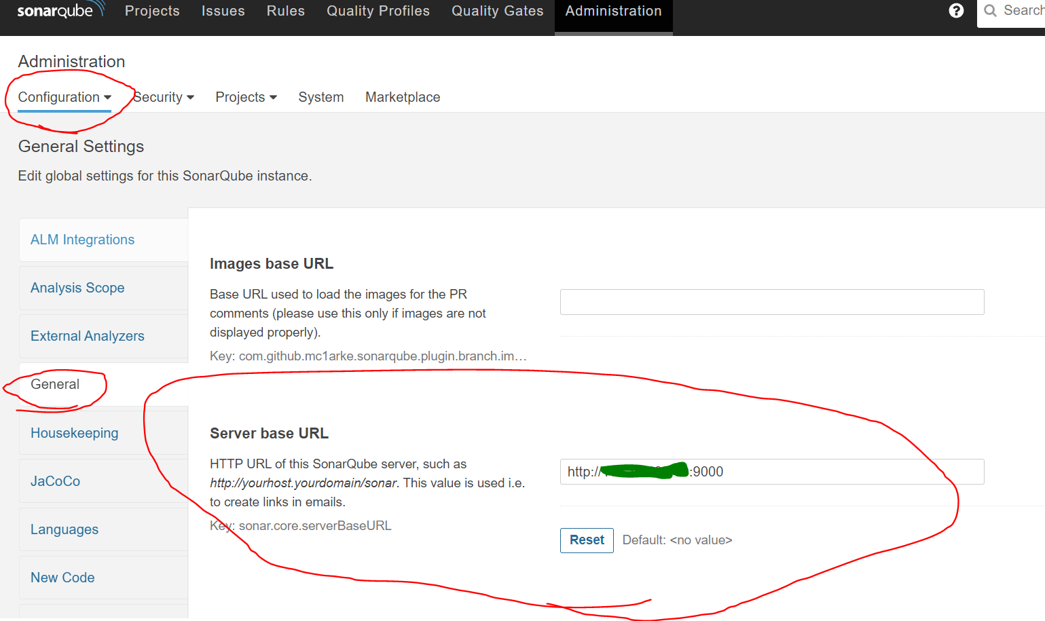Open the help question mark icon
1045x621 pixels.
956,10
